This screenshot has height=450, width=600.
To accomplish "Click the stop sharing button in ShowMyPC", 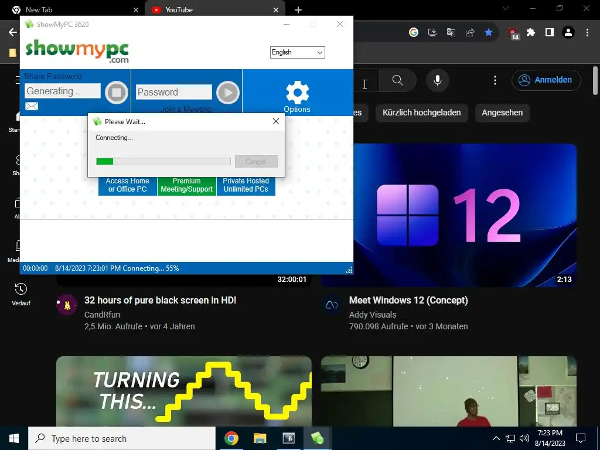I will pyautogui.click(x=117, y=92).
